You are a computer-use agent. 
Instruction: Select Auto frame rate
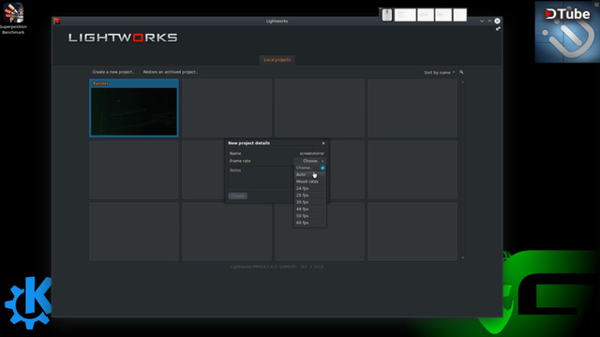[x=310, y=175]
